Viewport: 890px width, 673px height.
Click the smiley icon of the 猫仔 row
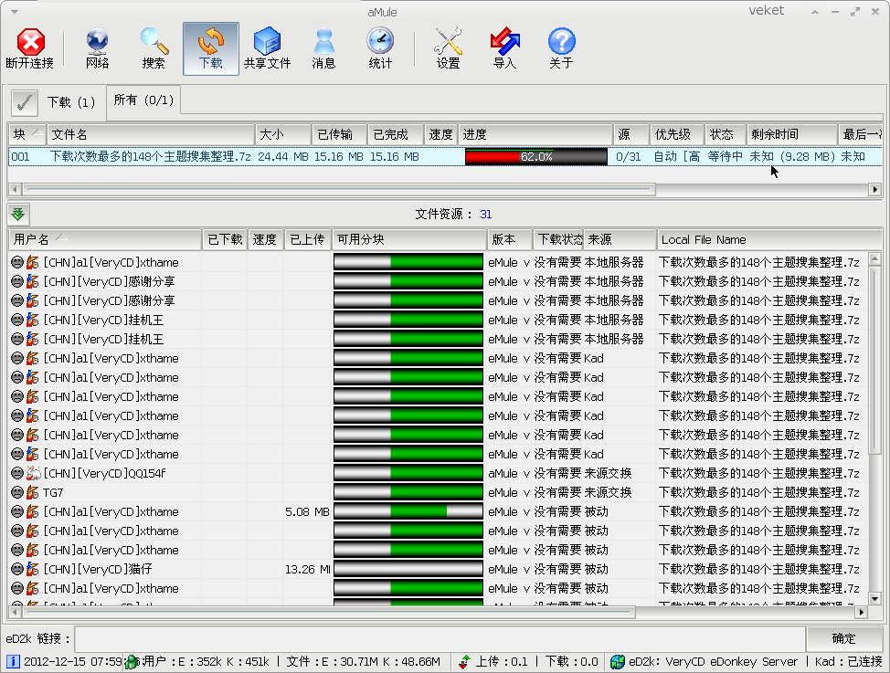17,569
